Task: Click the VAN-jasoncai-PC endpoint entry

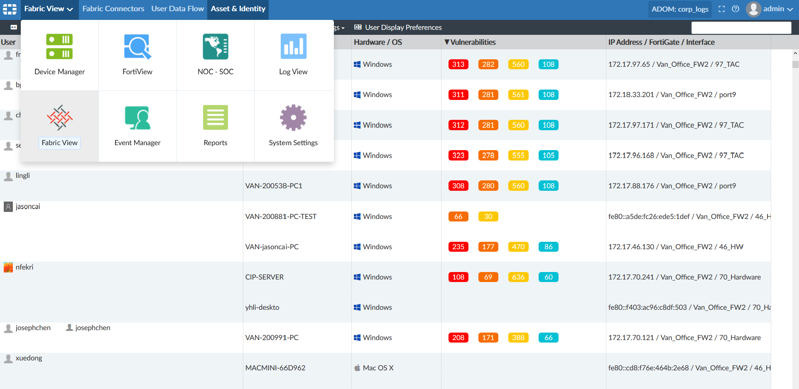Action: pos(272,246)
